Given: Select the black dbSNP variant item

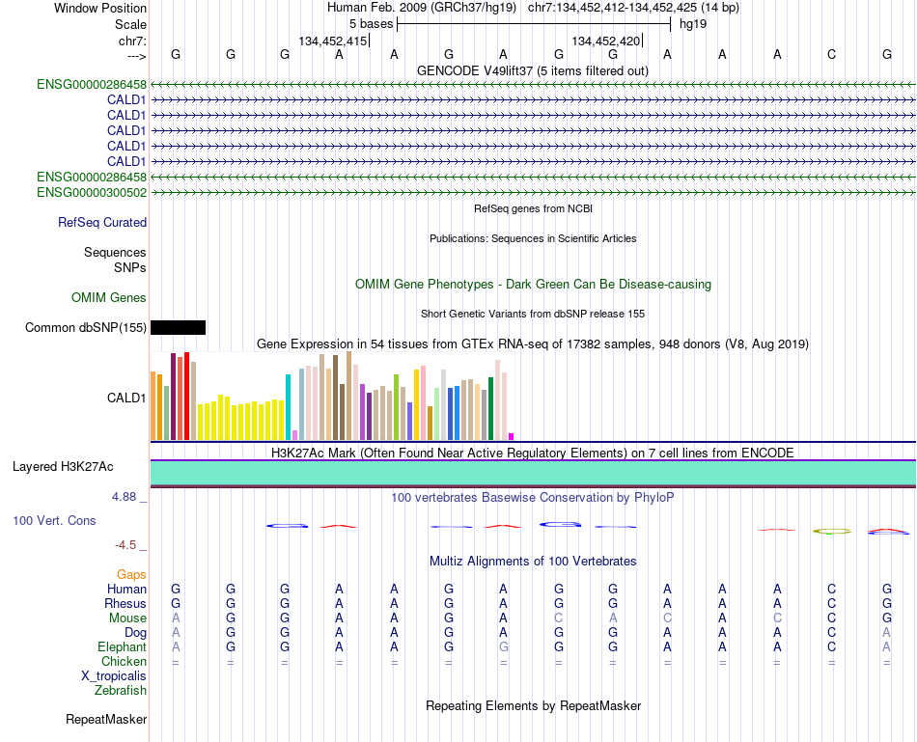Looking at the screenshot, I should (178, 327).
